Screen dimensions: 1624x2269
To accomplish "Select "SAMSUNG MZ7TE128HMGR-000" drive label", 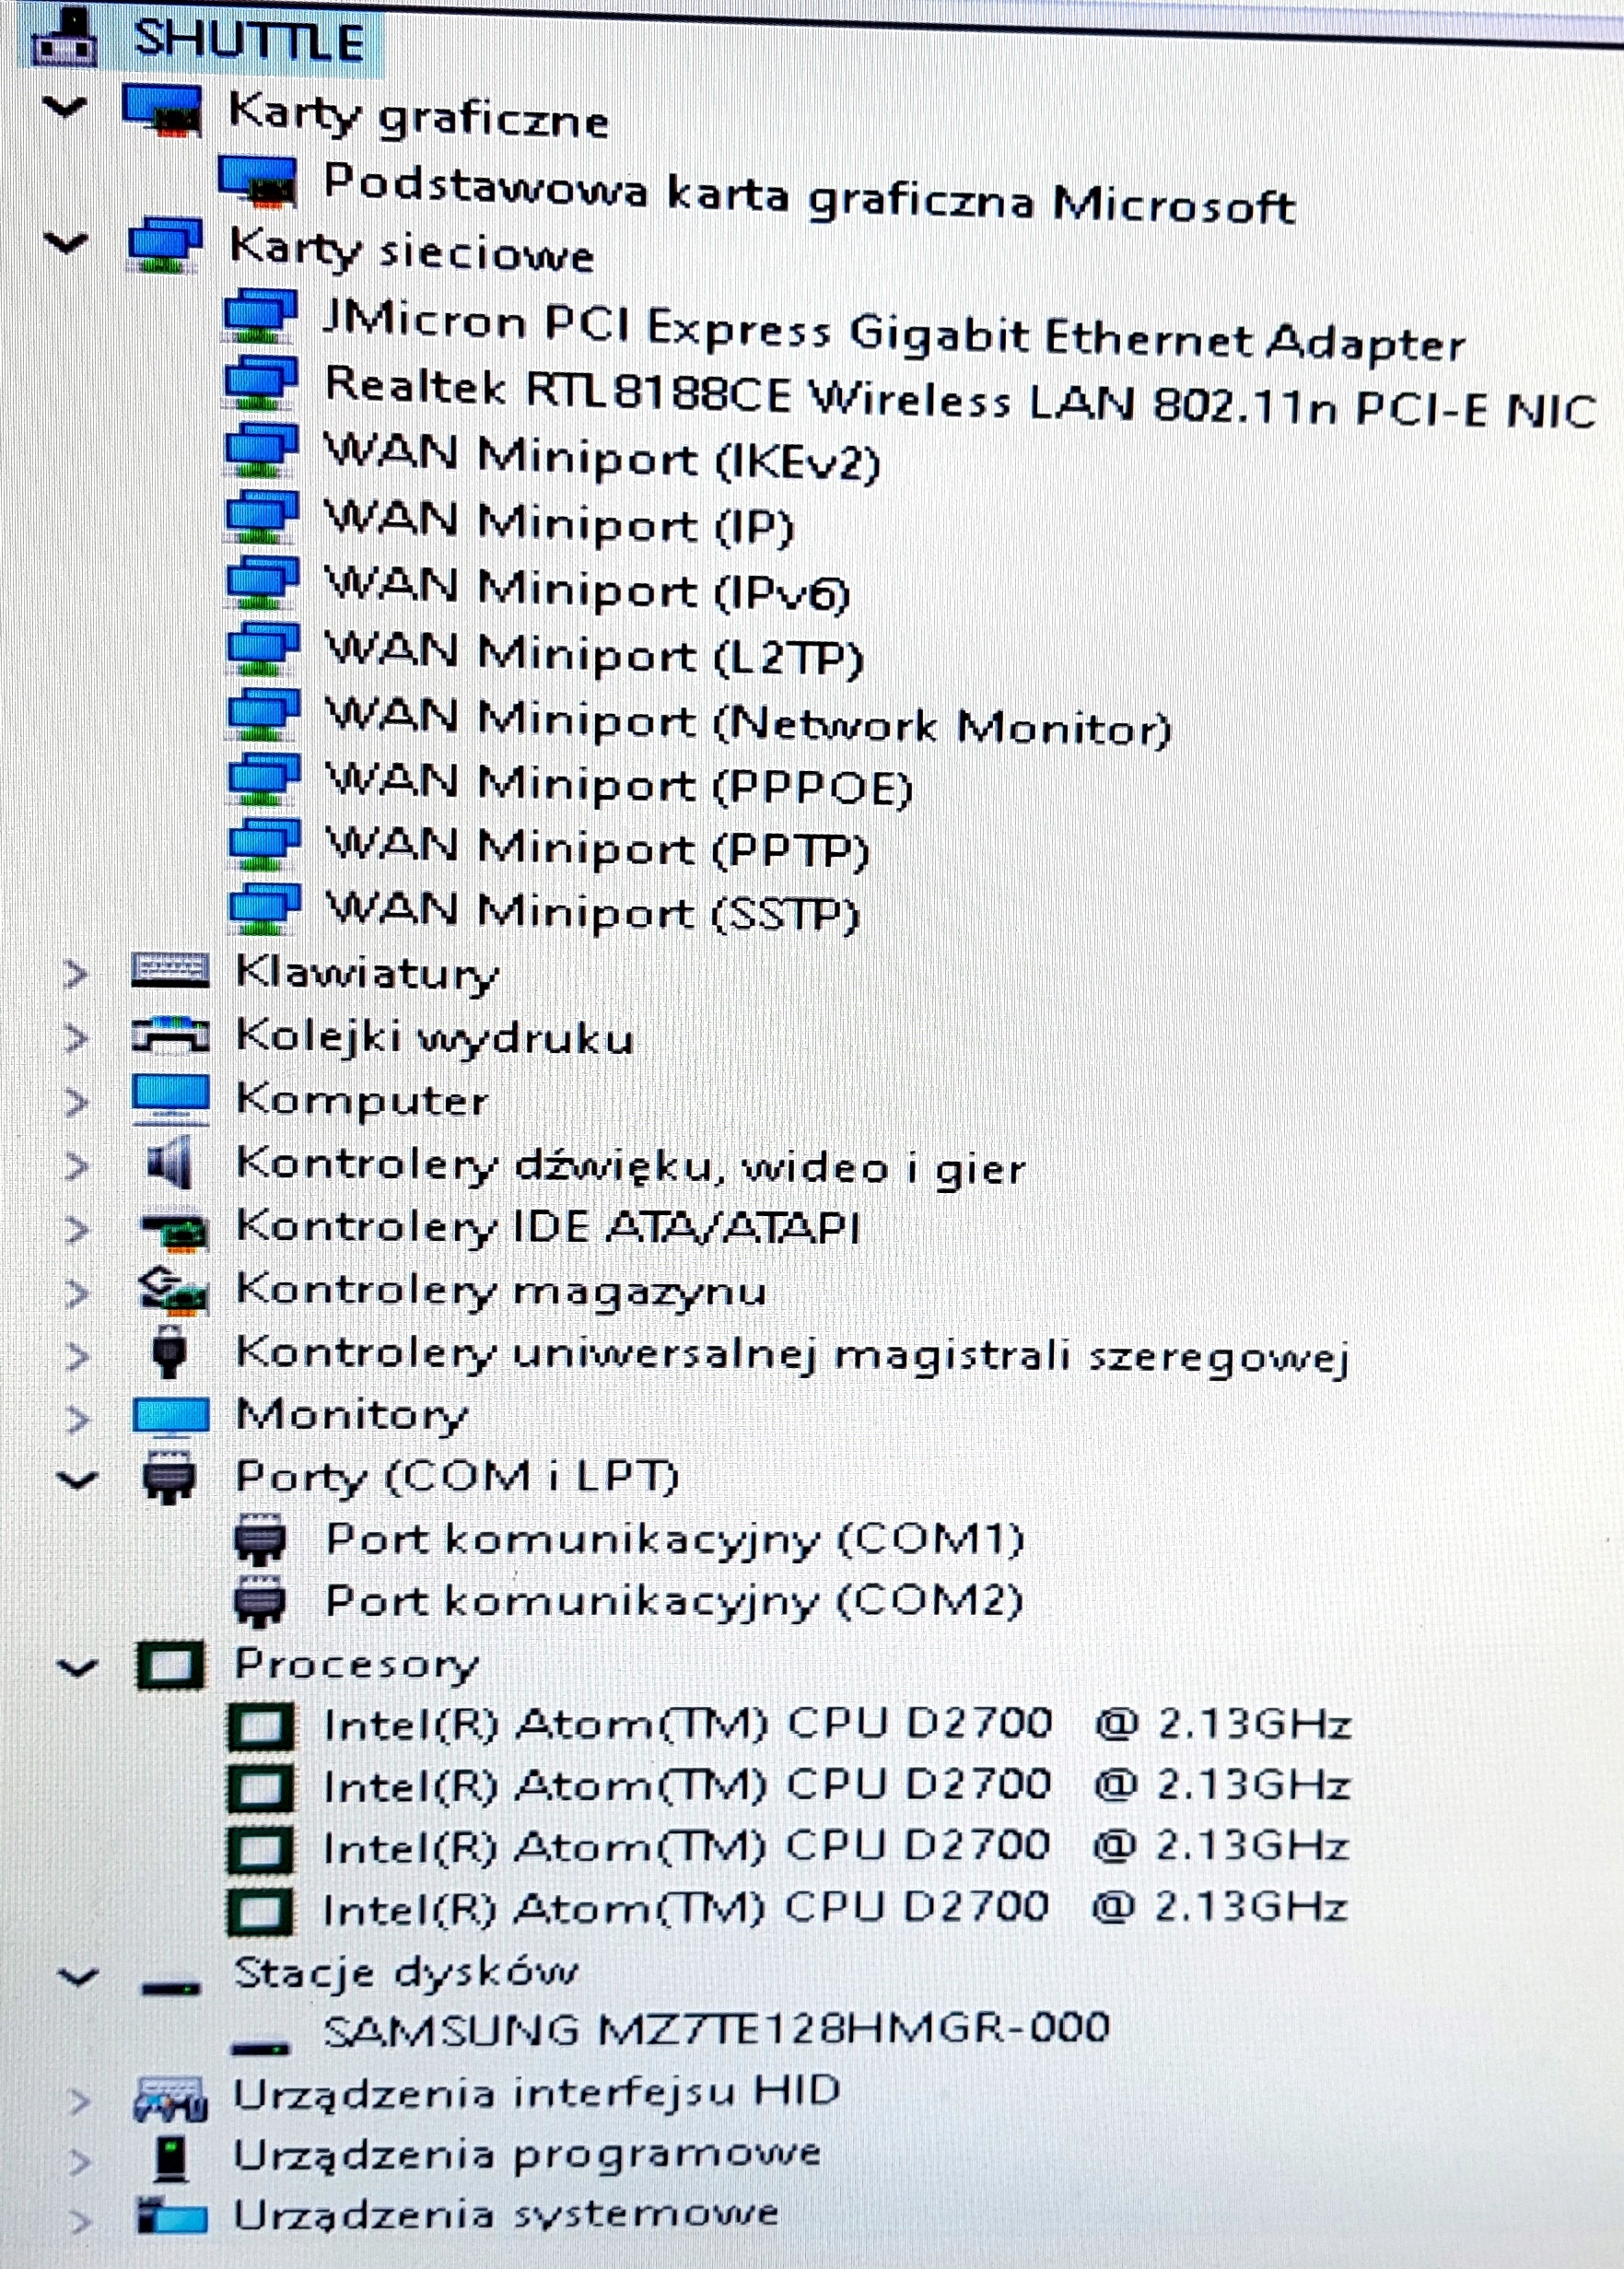I will 717,2030.
